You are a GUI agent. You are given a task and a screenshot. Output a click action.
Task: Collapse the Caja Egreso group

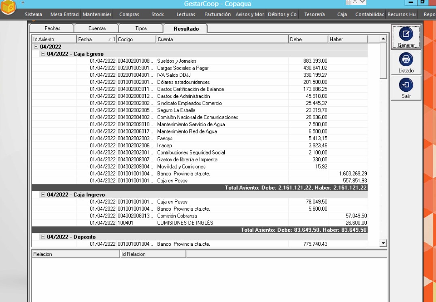tap(43, 54)
